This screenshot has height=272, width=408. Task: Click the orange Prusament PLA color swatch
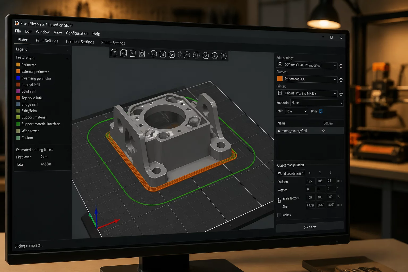[x=280, y=79]
